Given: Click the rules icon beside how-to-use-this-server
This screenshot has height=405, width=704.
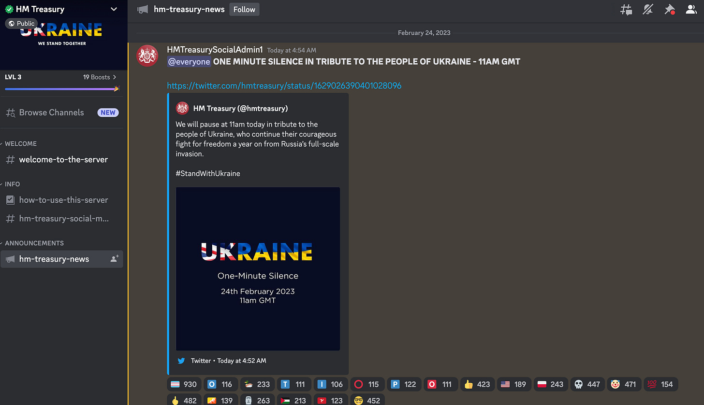Looking at the screenshot, I should (x=10, y=200).
